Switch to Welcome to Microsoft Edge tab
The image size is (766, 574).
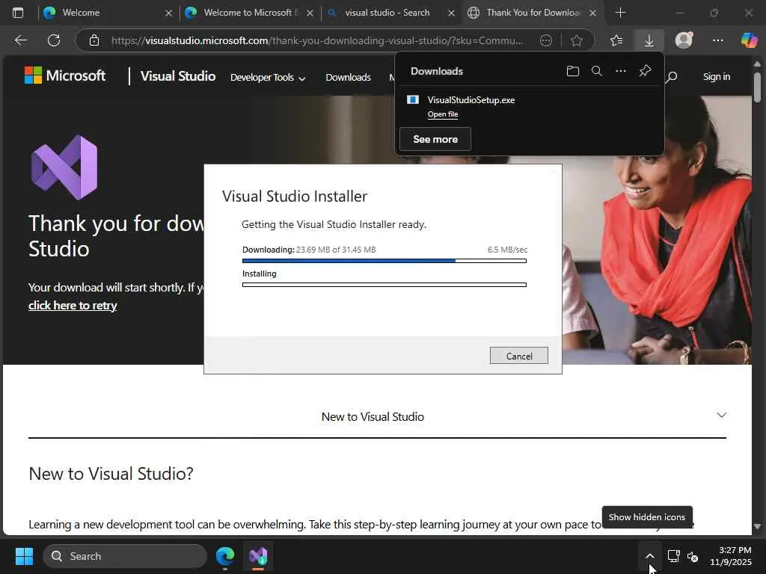251,13
